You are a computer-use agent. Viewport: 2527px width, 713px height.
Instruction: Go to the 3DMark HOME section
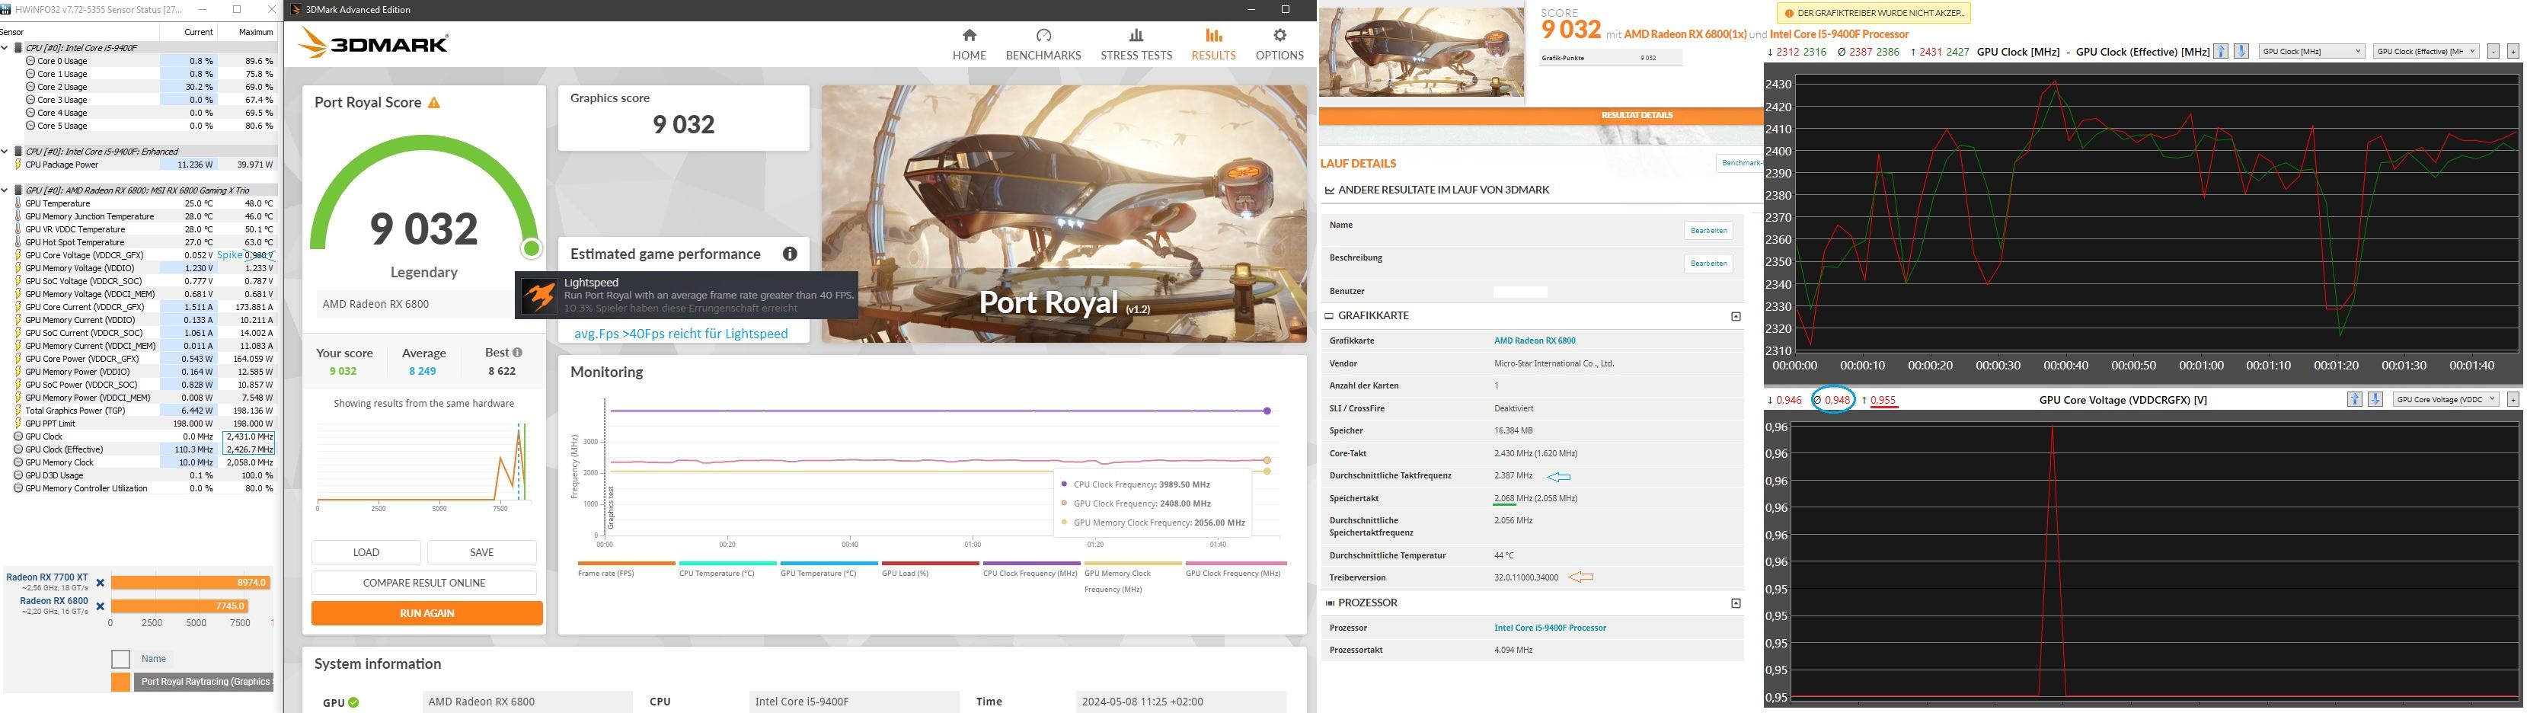(968, 44)
